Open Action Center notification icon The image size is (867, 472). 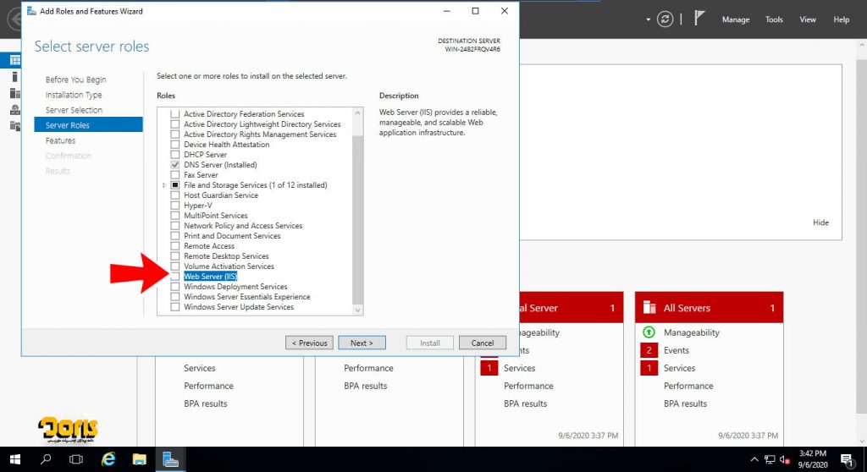click(847, 459)
